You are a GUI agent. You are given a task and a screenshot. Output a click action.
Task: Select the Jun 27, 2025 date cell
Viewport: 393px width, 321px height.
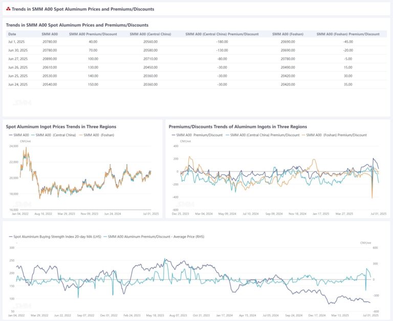[x=18, y=59]
